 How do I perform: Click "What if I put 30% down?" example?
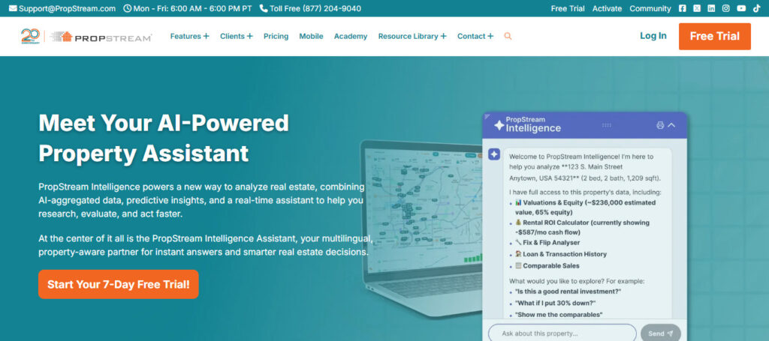point(555,303)
